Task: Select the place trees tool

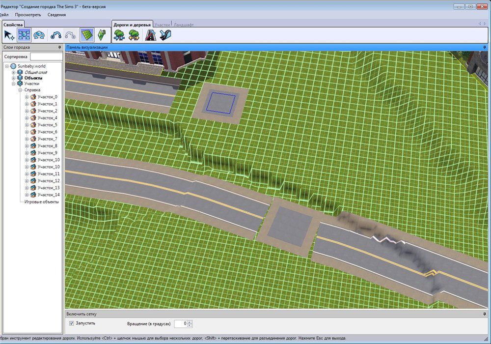Action: tap(119, 35)
